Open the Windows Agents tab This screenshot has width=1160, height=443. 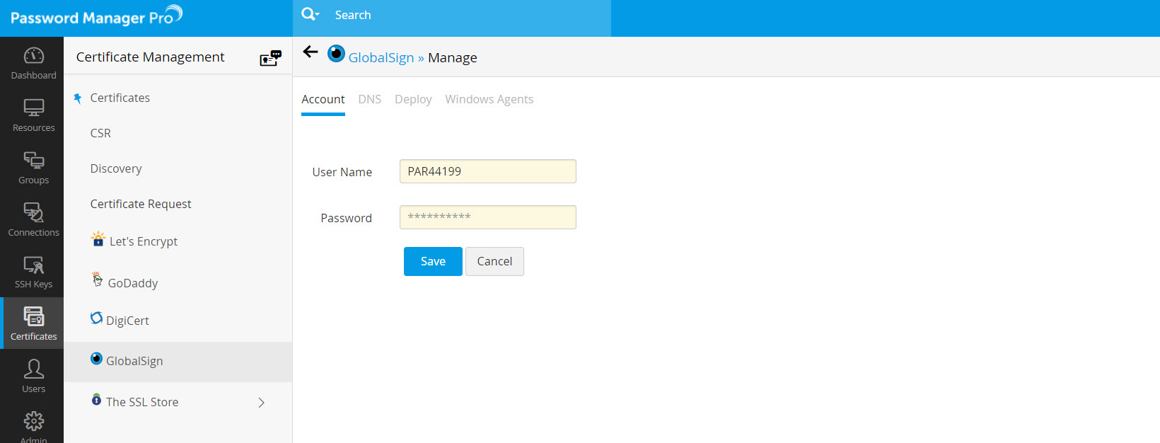pos(489,100)
